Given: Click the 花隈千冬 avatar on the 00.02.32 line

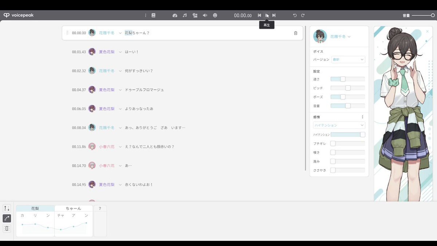Looking at the screenshot, I should tap(92, 71).
